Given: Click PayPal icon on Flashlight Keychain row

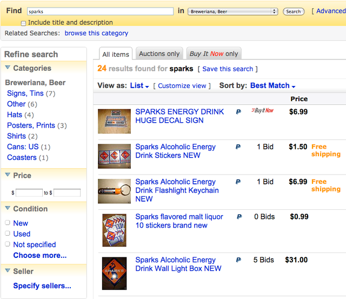Looking at the screenshot, I should coord(238,182).
